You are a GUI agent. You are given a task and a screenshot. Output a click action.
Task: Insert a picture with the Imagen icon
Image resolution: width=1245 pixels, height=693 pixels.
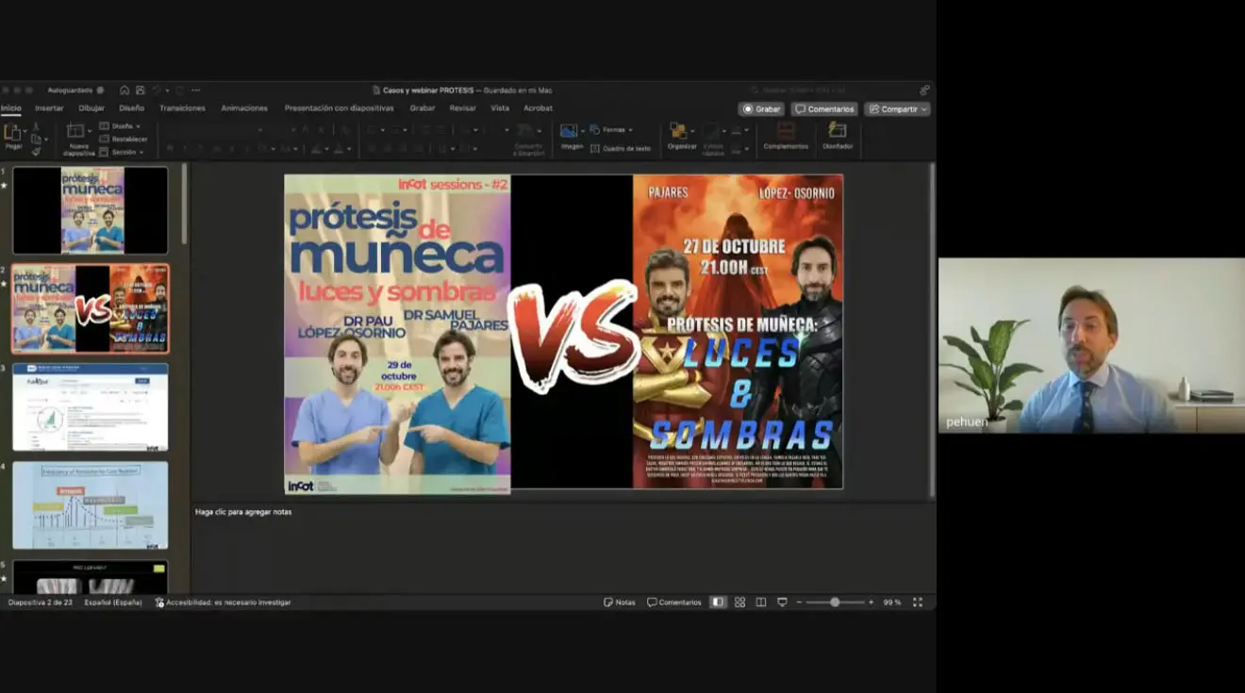click(x=570, y=132)
